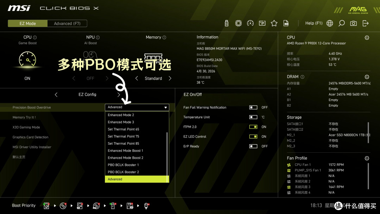The width and height of the screenshot is (380, 214).
Task: Switch to EZ Mode tab
Action: pyautogui.click(x=28, y=24)
